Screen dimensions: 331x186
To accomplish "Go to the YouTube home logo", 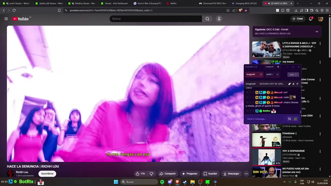I will [x=20, y=19].
